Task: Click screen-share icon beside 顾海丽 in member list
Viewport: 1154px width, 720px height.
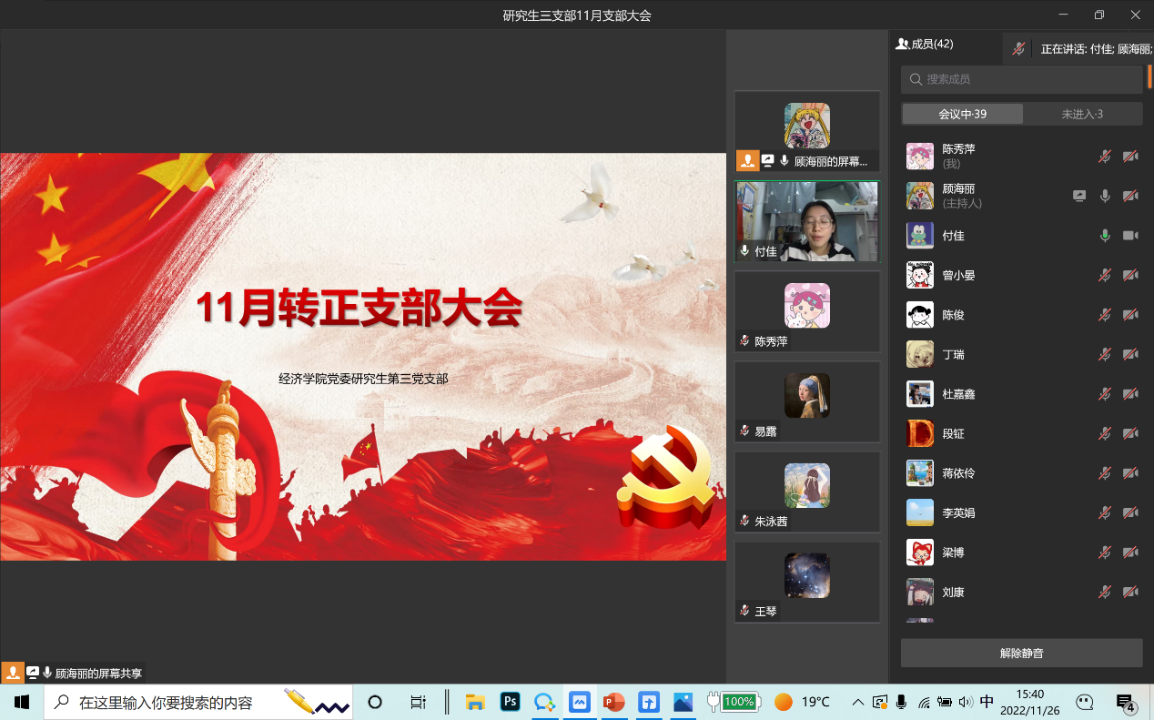Action: click(x=1079, y=196)
